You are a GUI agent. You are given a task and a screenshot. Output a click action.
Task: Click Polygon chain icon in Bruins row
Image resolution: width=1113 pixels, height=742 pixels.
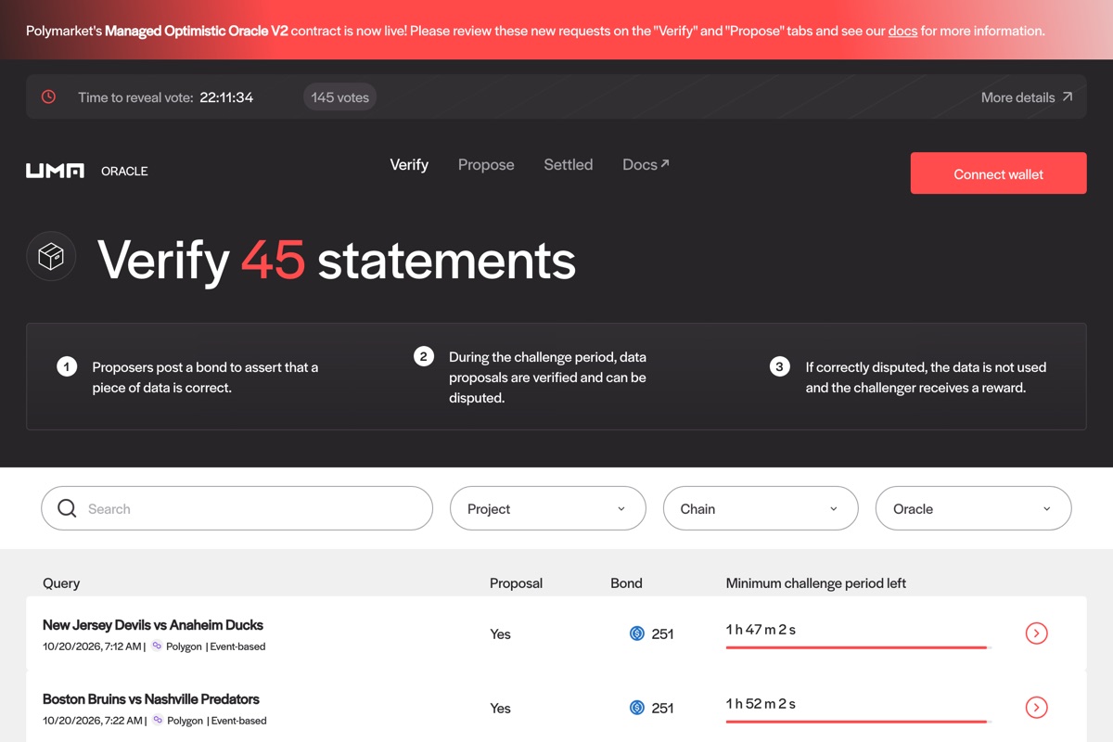[157, 720]
